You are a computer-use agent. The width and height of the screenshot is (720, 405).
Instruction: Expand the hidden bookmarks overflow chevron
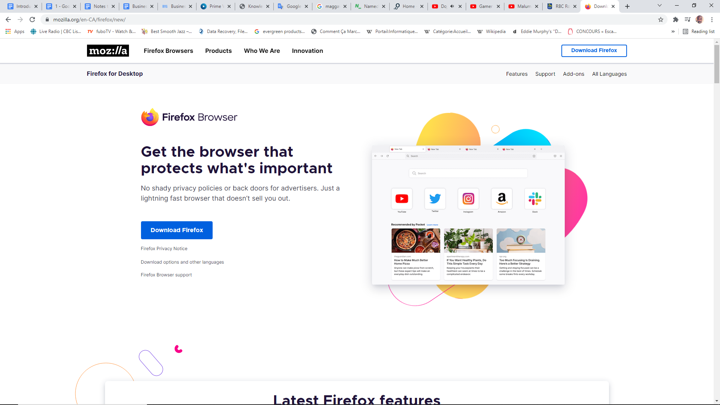coord(673,31)
